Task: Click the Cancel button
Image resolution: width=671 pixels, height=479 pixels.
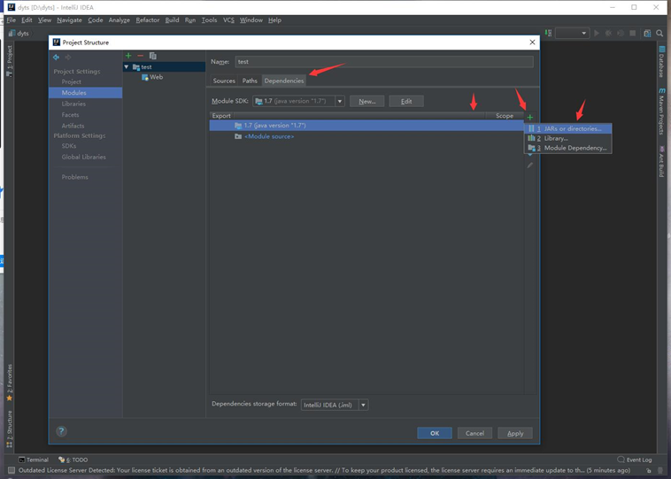Action: 474,433
